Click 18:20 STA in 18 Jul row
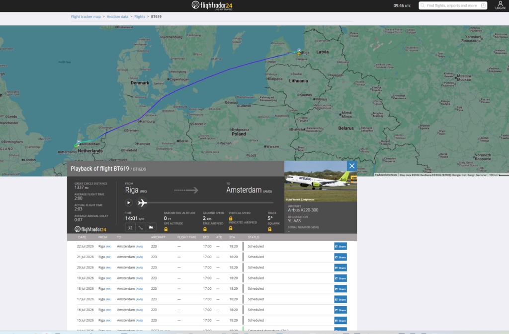The image size is (509, 334). 234,289
